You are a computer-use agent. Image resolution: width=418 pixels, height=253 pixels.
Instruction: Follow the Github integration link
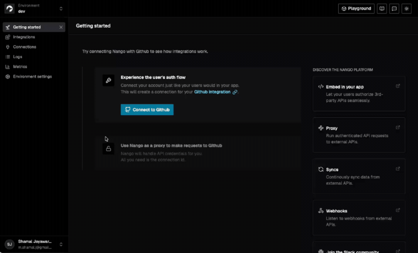click(212, 92)
